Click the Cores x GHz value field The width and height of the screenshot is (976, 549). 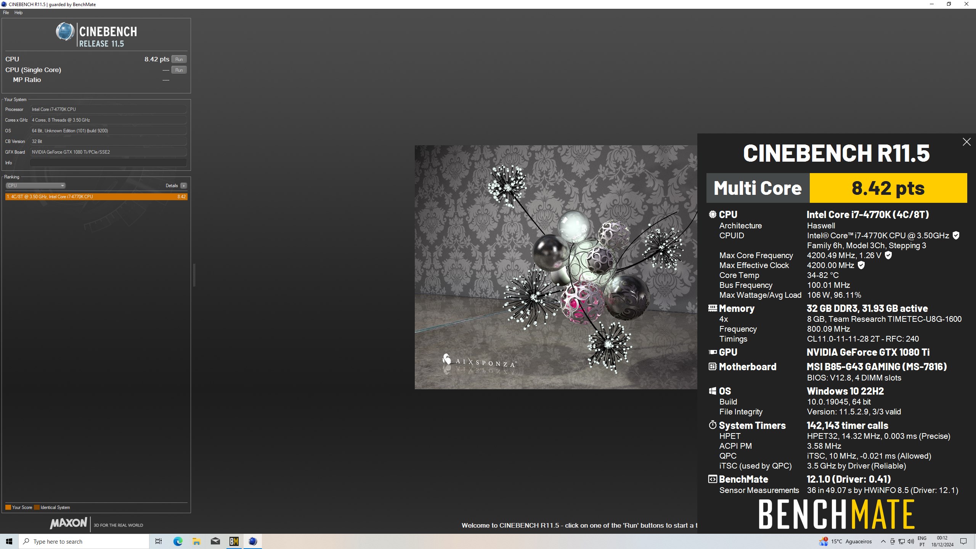coord(108,120)
